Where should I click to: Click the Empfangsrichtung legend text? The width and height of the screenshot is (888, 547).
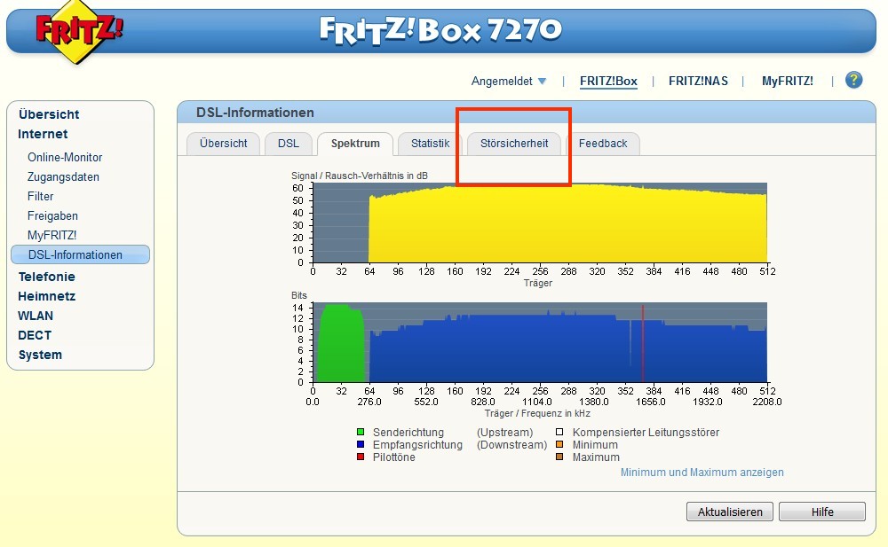coord(417,445)
